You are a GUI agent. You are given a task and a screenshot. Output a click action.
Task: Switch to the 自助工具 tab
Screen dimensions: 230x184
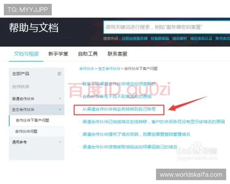click(88, 54)
